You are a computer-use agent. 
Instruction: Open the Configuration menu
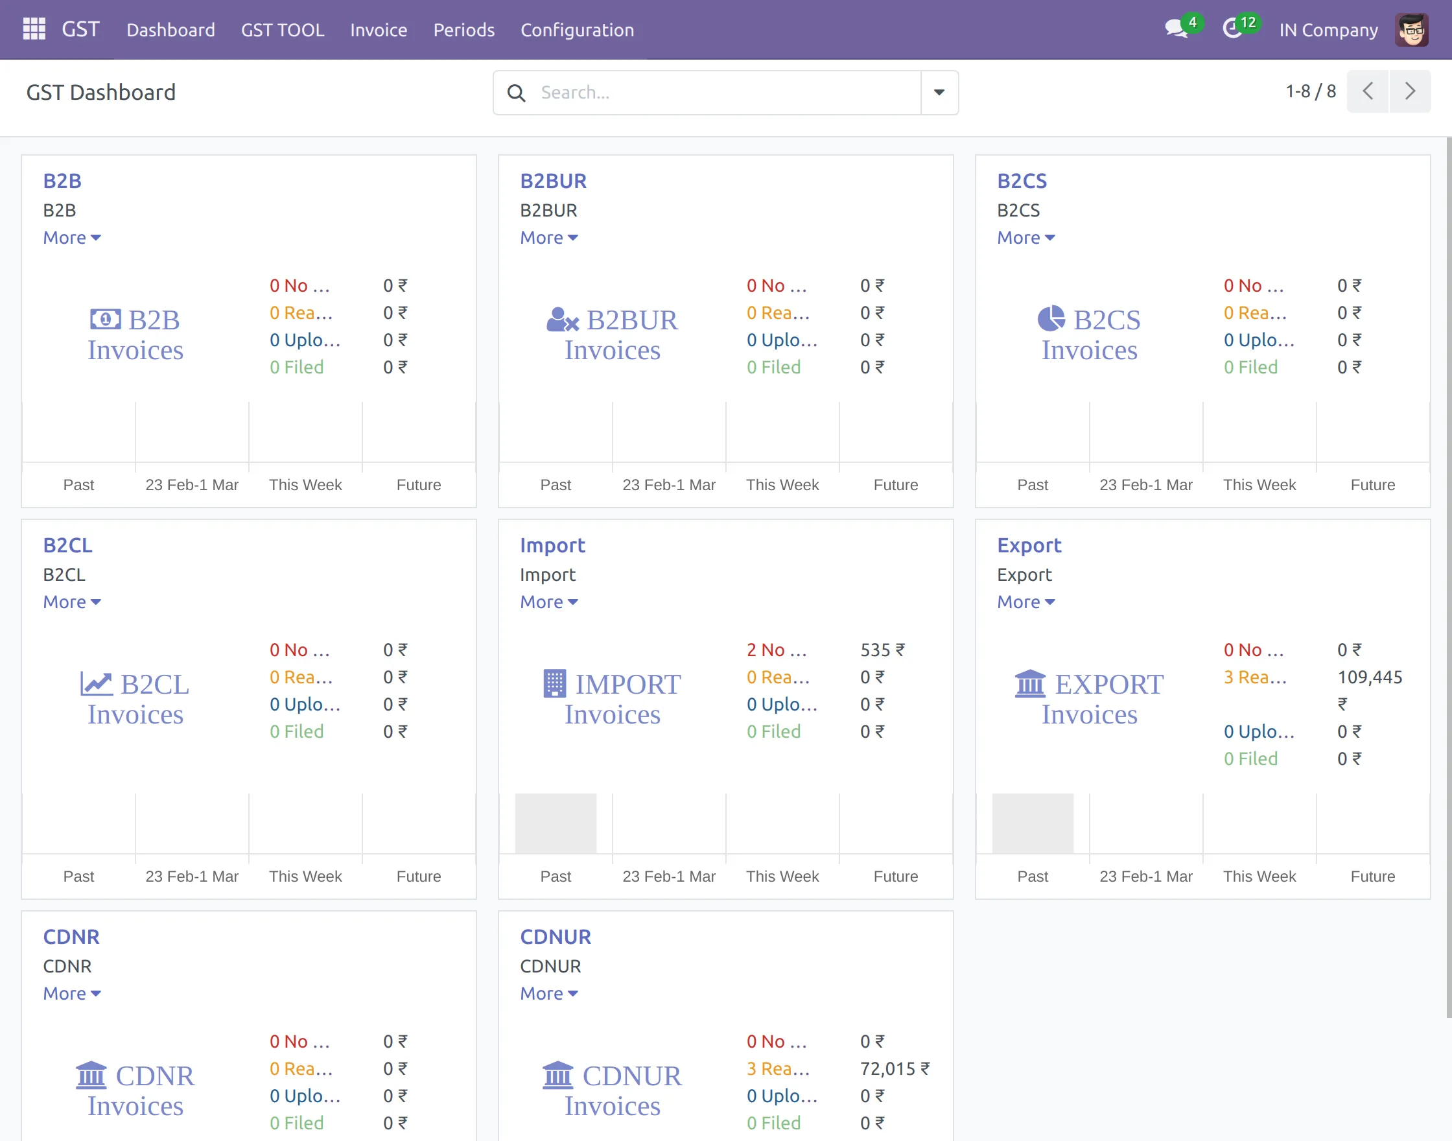(577, 29)
